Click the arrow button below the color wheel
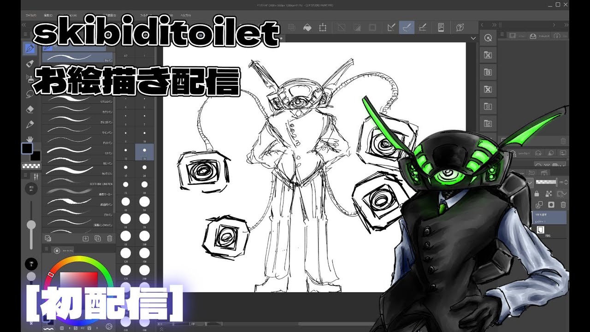The height and width of the screenshot is (332, 590). pos(109,326)
